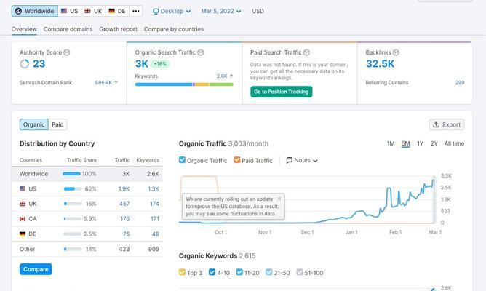Open Referring Domains 299 link
The height and width of the screenshot is (291, 486).
[x=460, y=82]
